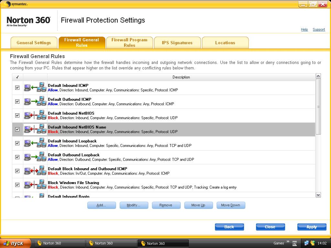Go to the IPS Signatures tab
The height and width of the screenshot is (248, 331).
(177, 43)
